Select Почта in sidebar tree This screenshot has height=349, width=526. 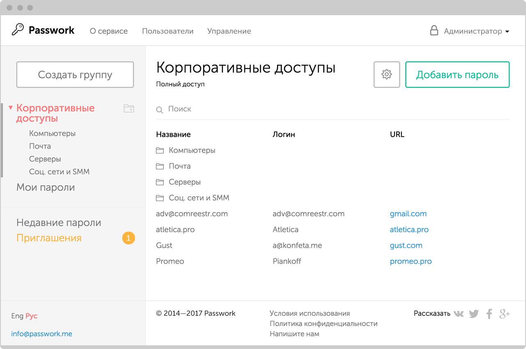coord(40,146)
